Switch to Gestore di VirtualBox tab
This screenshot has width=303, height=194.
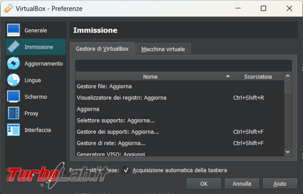(x=102, y=49)
